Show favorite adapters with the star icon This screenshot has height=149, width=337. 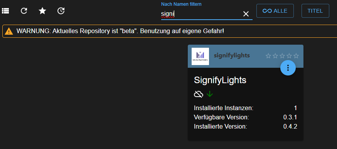pyautogui.click(x=42, y=11)
